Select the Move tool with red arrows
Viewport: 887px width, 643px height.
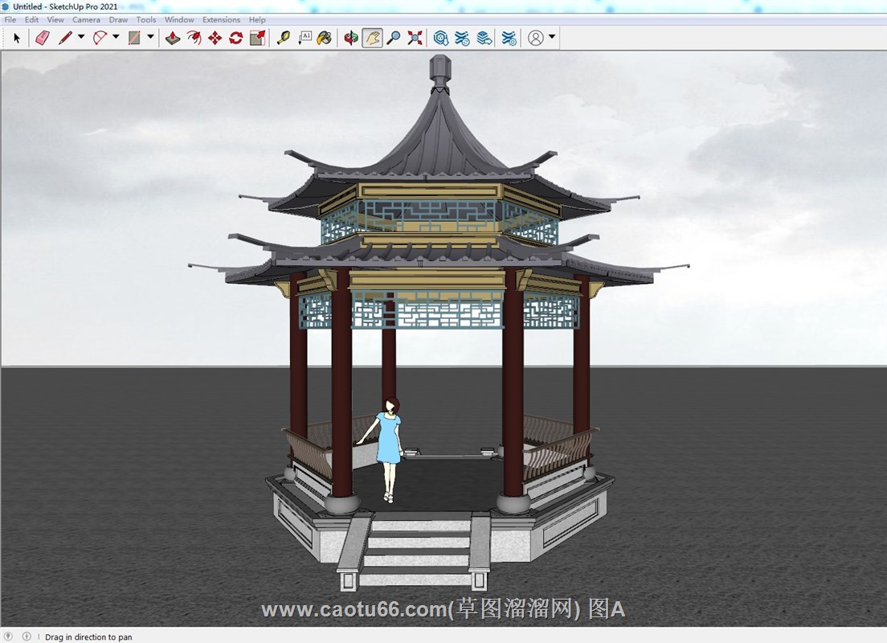215,38
